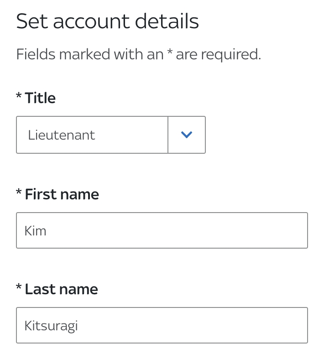Click the 'Last name' field label

(x=61, y=289)
